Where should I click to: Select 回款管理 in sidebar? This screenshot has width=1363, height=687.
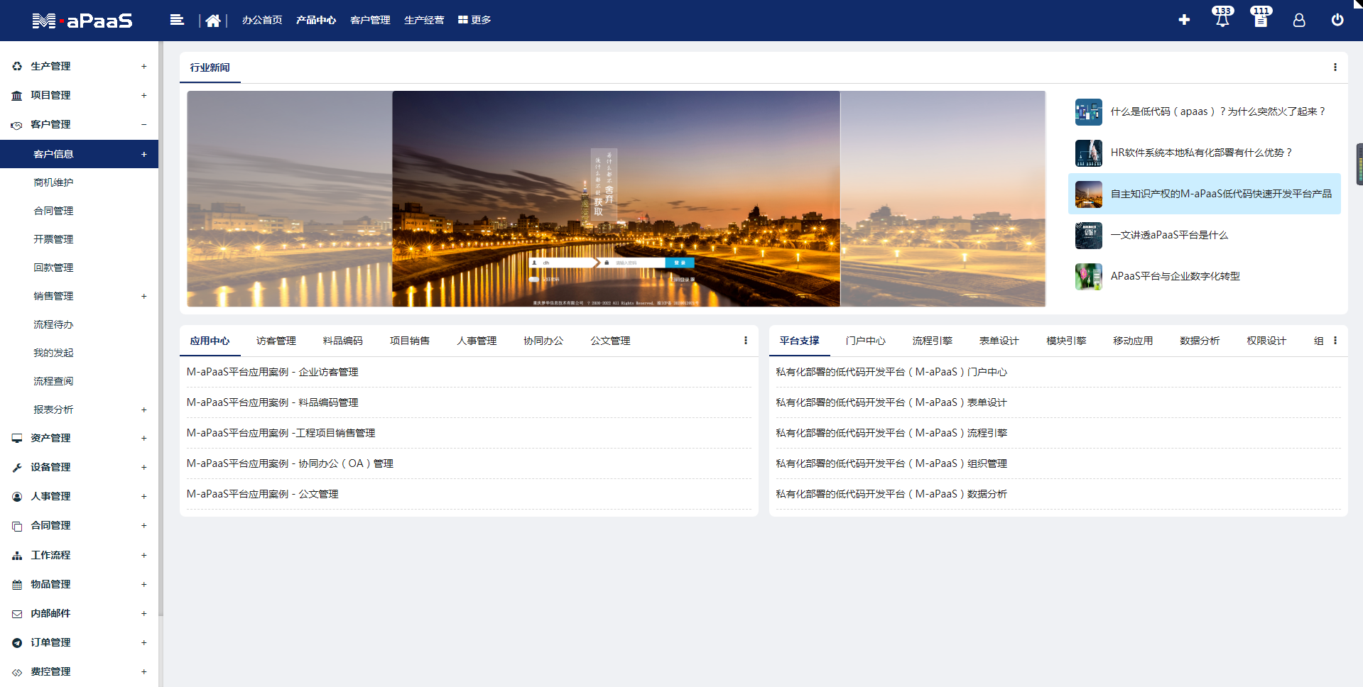point(53,268)
